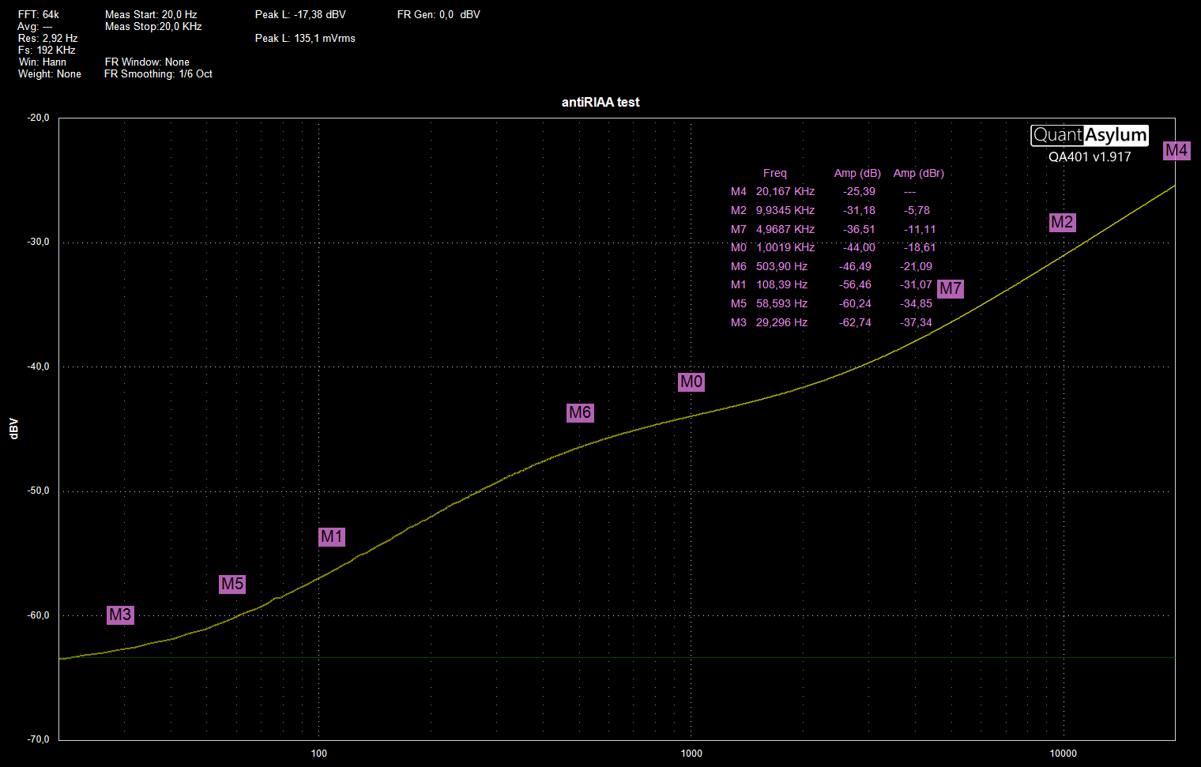Click the M7 marker flag beside the table
1201x767 pixels.
(x=950, y=288)
